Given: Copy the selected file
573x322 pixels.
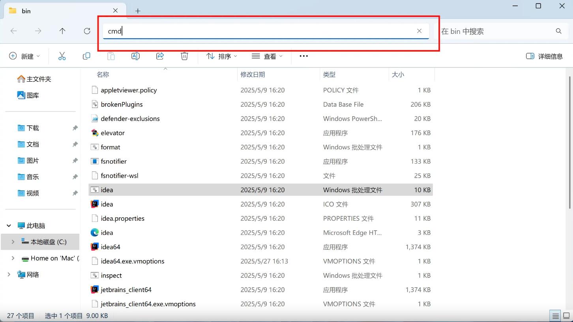Looking at the screenshot, I should pyautogui.click(x=86, y=56).
